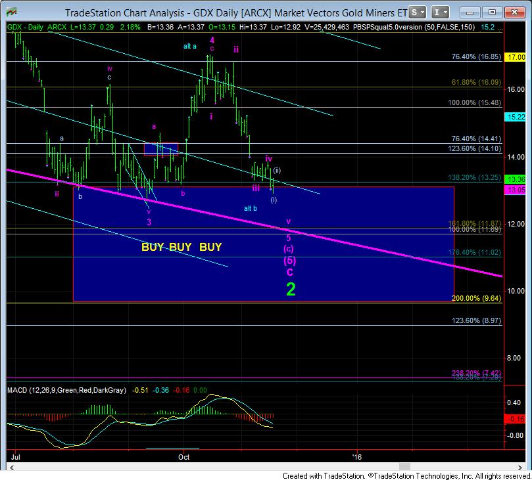The image size is (532, 480).
Task: Click the 100.00% (15.48) Fibonacci label
Action: [x=474, y=102]
